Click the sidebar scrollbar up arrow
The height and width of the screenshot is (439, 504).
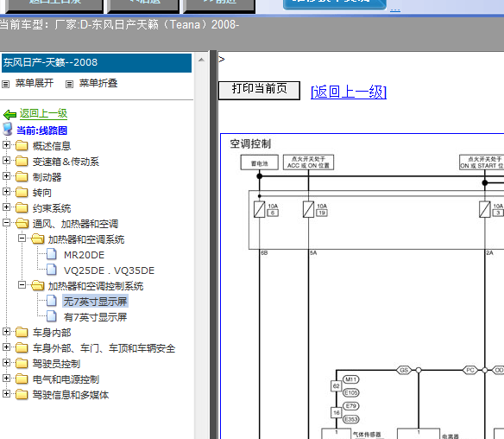coord(201,60)
